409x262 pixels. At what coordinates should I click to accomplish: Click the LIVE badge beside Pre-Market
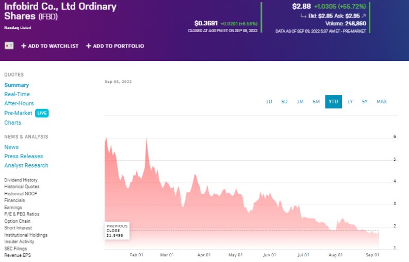tap(42, 113)
